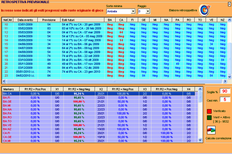Image resolution: width=232 pixels, height=154 pixels.
Task: Click the Calcola correlazione chart icon
Action: point(211,130)
